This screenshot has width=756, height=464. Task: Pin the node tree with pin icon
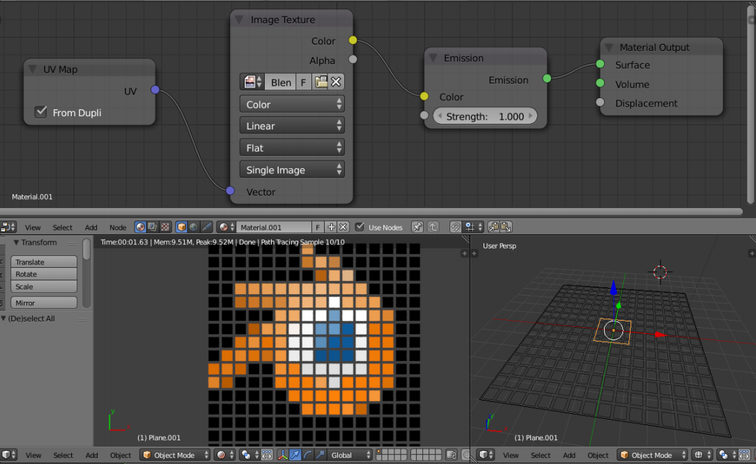417,227
